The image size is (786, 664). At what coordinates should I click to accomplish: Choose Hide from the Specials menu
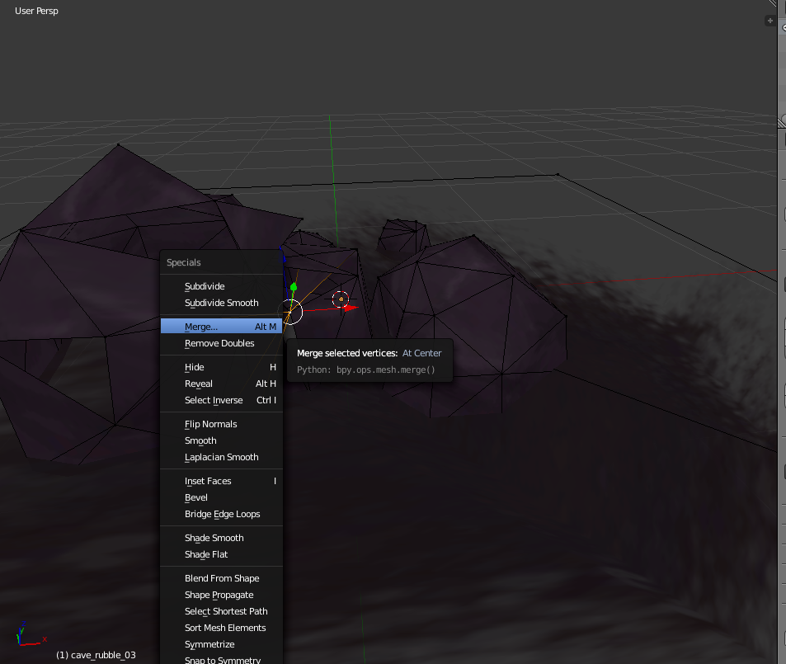coord(221,367)
